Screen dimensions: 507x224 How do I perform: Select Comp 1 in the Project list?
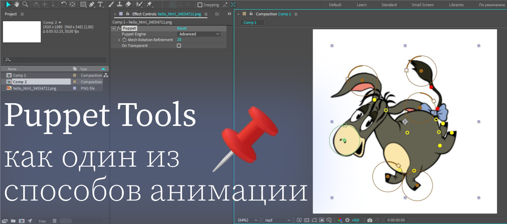(x=19, y=75)
